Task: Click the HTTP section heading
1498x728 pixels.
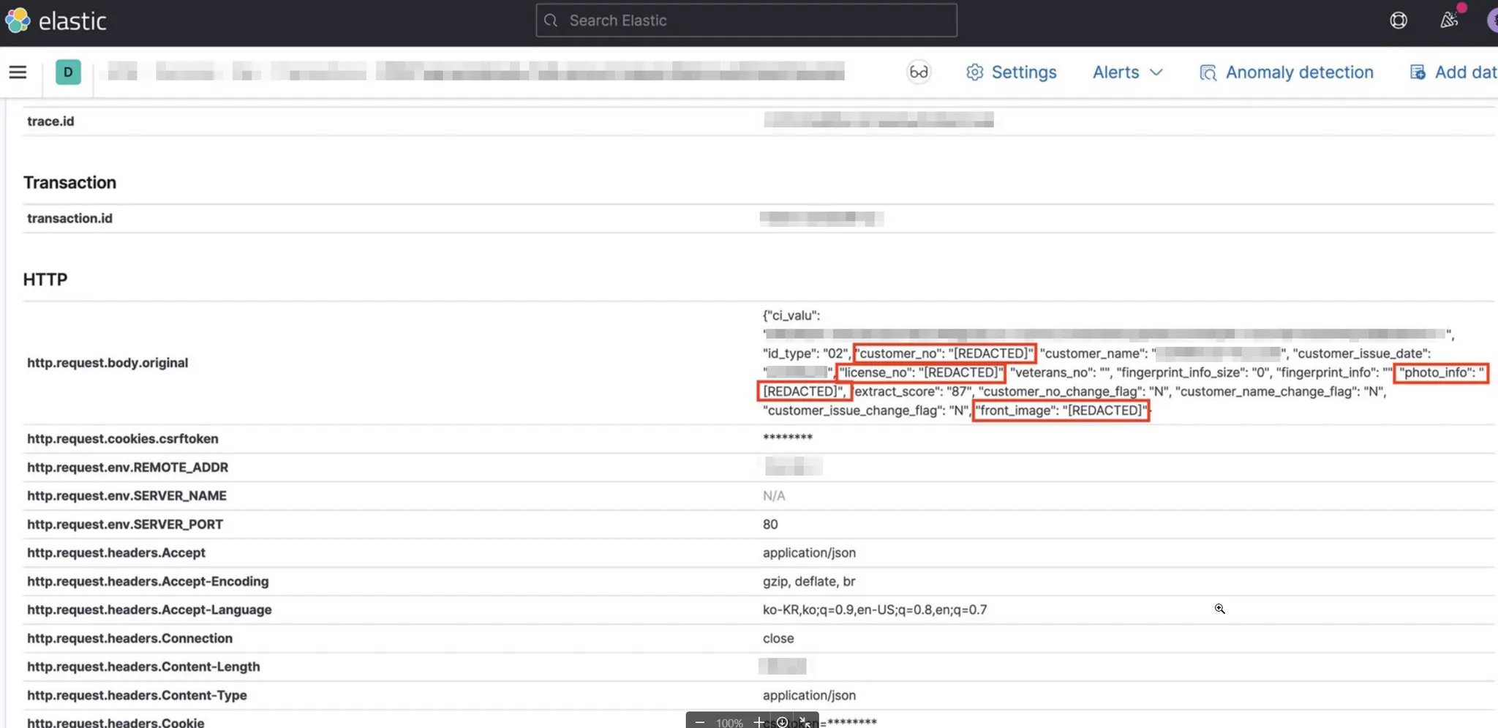Action: click(45, 279)
